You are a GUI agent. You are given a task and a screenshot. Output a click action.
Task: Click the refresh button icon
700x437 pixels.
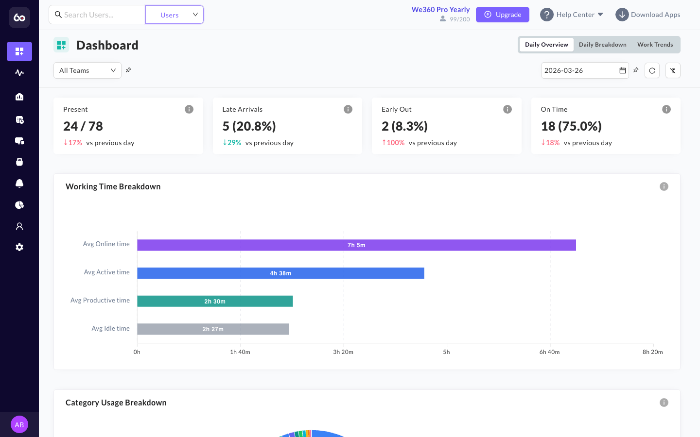(652, 70)
